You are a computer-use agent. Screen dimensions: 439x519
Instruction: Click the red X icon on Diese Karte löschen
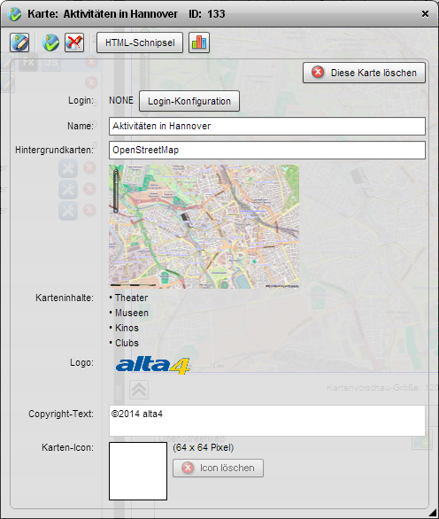tap(318, 72)
